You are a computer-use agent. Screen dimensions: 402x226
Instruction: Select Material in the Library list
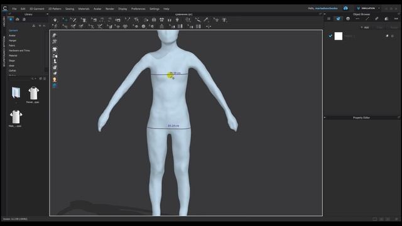(13, 56)
